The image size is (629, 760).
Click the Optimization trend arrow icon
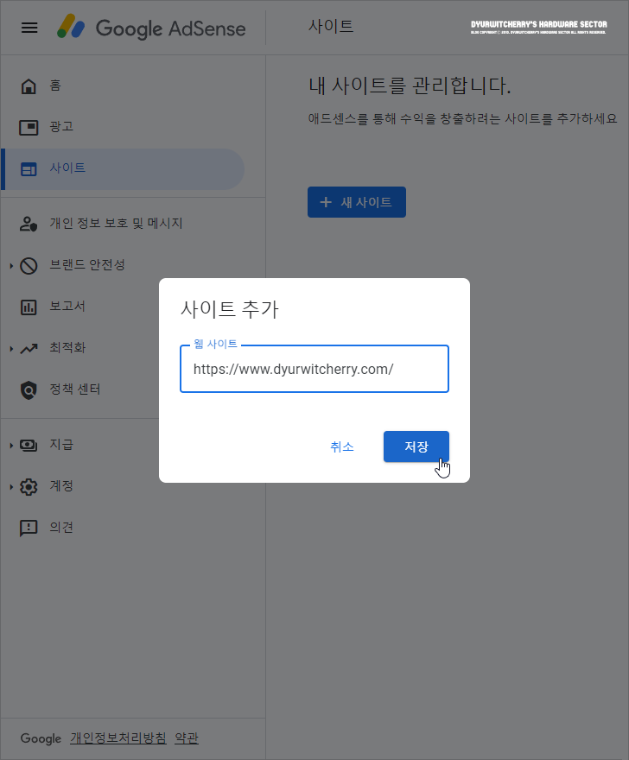[29, 349]
